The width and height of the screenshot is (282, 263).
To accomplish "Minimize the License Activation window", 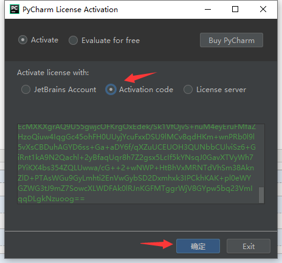I will 208,9.
